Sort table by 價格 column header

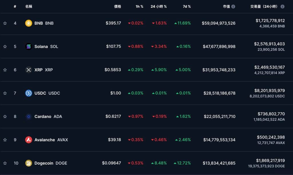pos(117,7)
